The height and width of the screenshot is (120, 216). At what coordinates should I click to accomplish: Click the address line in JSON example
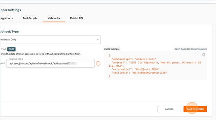point(155,64)
